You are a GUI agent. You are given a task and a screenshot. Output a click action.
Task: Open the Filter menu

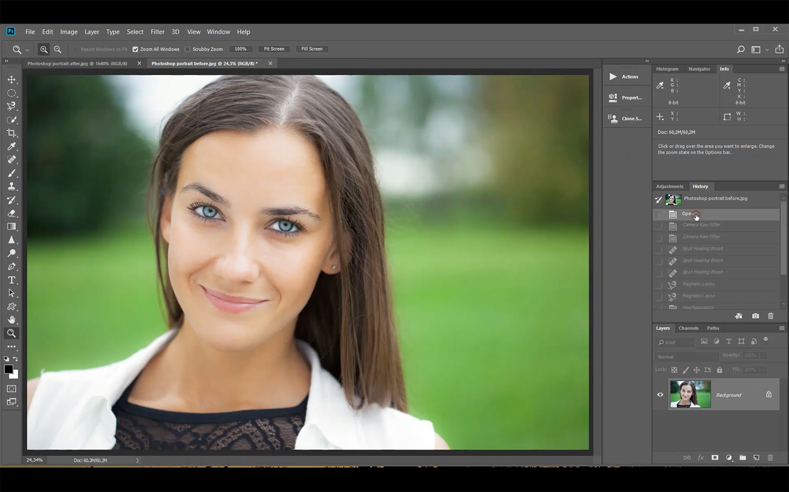(157, 32)
